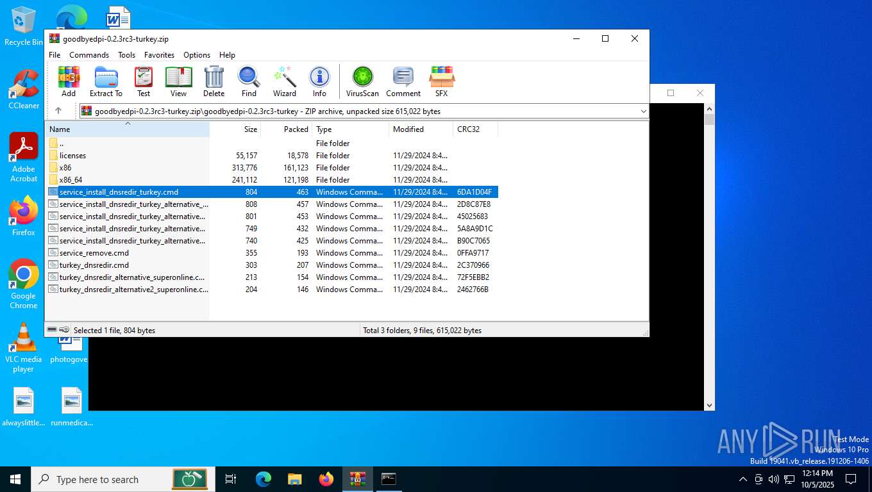Open the View toolbar button
Viewport: 872px width, 492px height.
click(178, 81)
